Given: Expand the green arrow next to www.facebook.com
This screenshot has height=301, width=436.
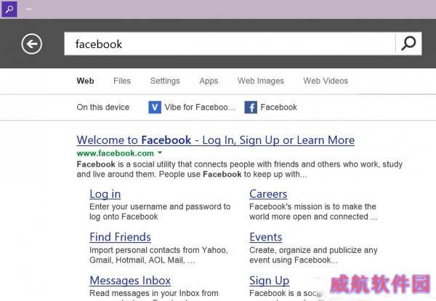Looking at the screenshot, I should (x=160, y=153).
